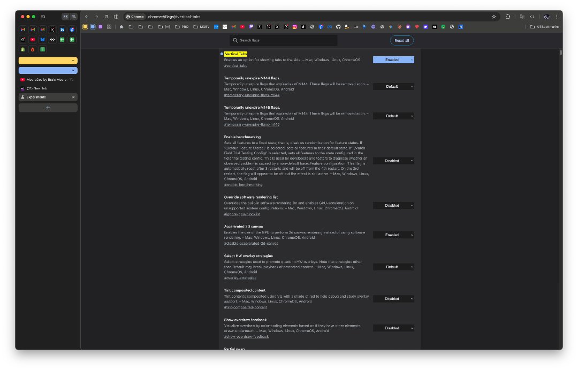
Task: Click the address bar URL
Action: (x=174, y=17)
